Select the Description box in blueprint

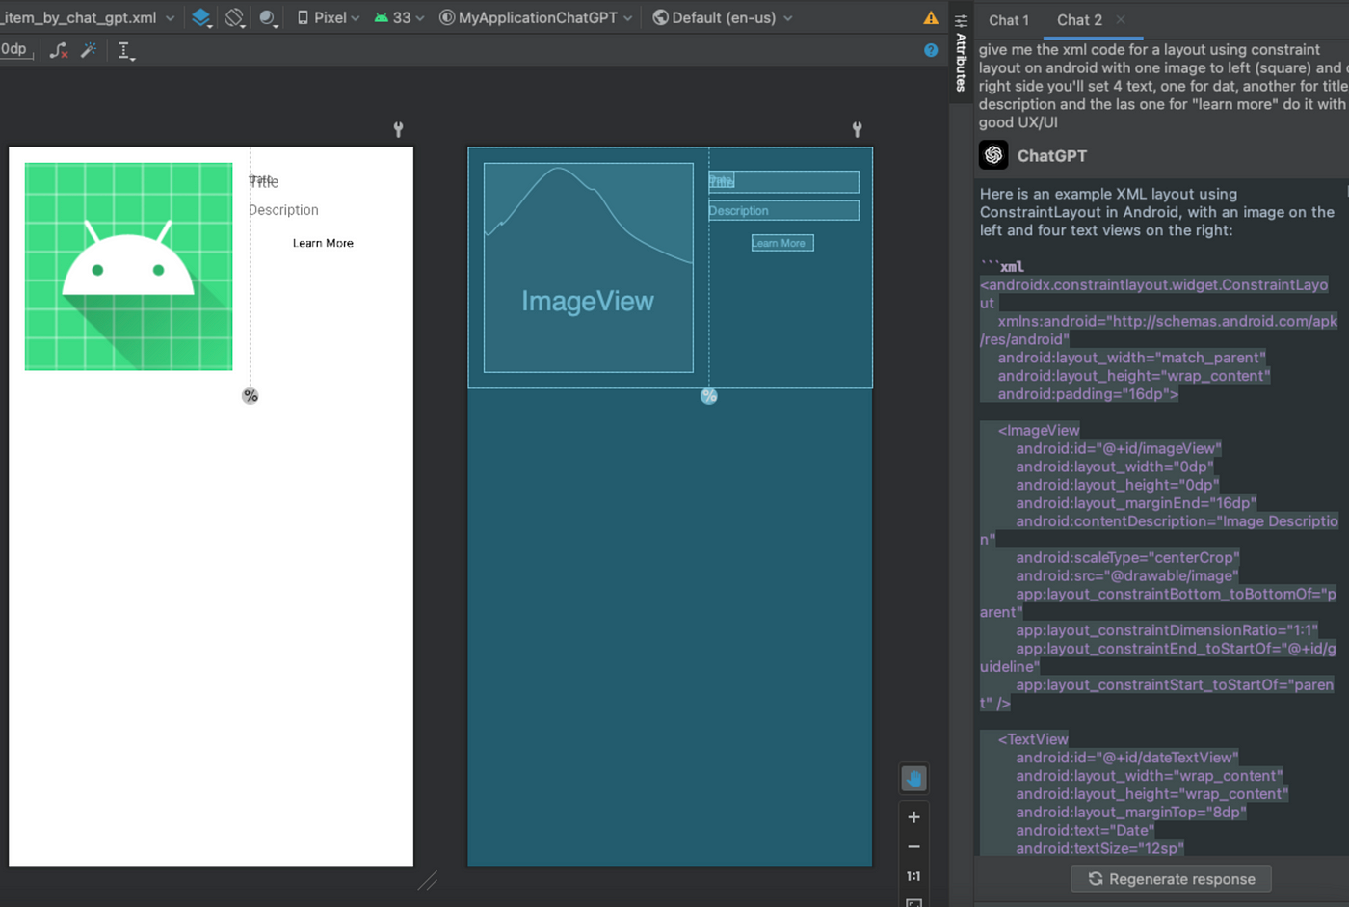coord(783,210)
